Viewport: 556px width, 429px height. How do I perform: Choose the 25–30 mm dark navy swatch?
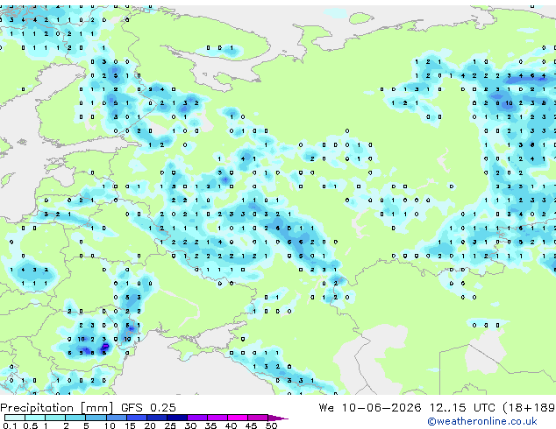click(x=177, y=418)
